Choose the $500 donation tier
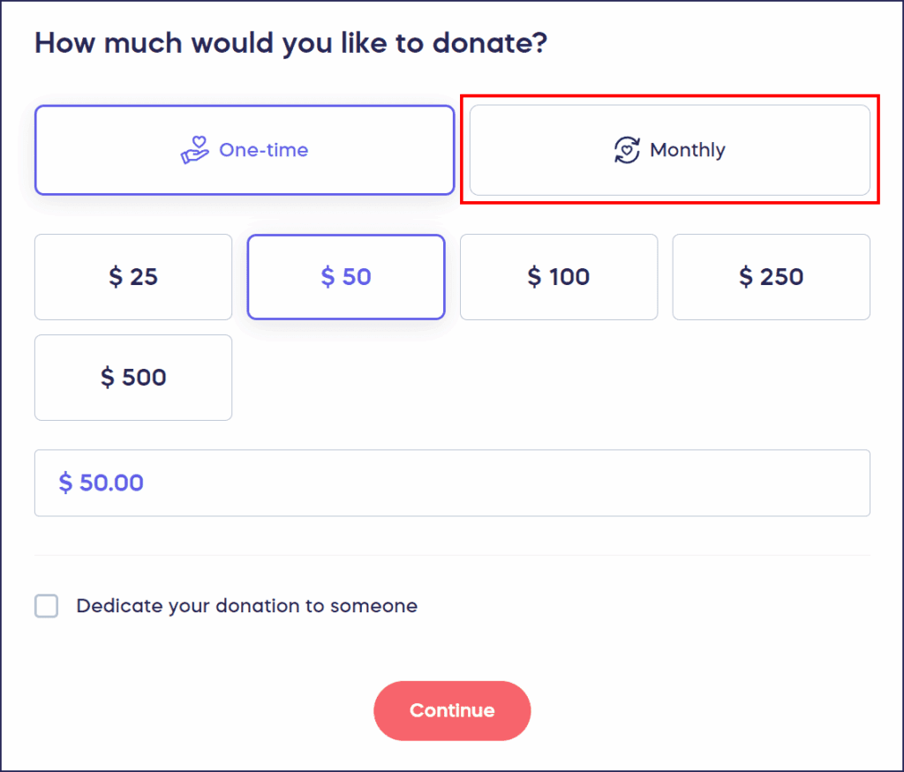The height and width of the screenshot is (772, 904). [x=132, y=377]
